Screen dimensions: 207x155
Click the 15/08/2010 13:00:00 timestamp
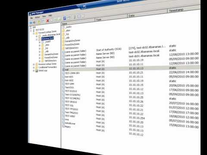(x=184, y=126)
